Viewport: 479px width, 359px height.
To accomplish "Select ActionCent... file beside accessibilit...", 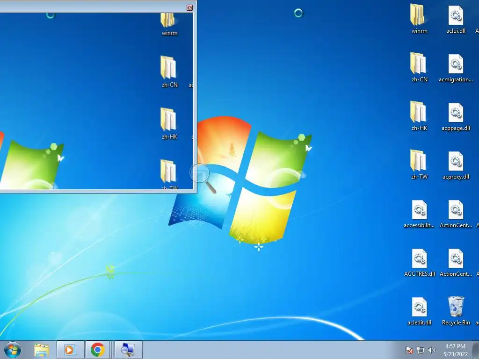I will [456, 214].
